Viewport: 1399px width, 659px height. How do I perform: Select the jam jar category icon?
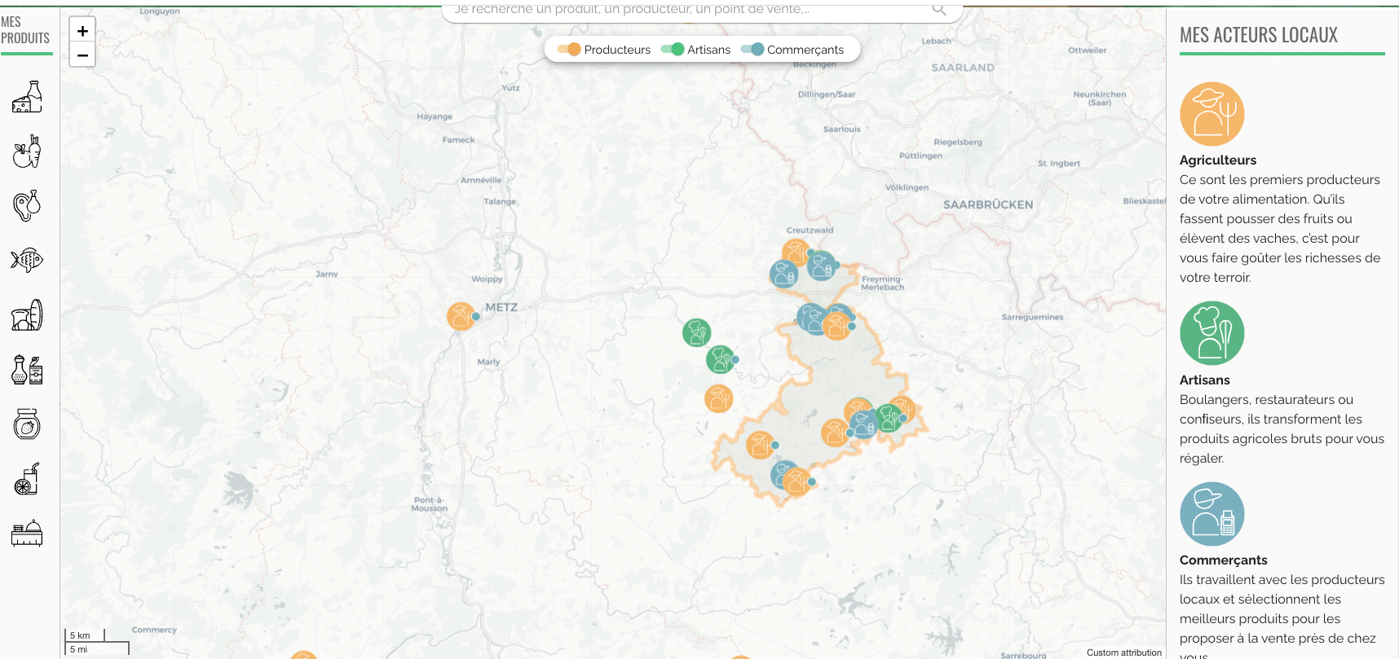[x=27, y=424]
